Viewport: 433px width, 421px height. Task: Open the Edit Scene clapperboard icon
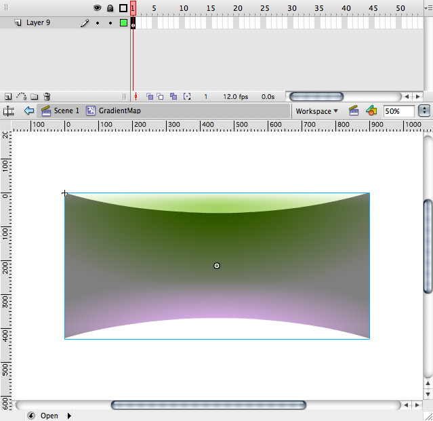coord(353,111)
